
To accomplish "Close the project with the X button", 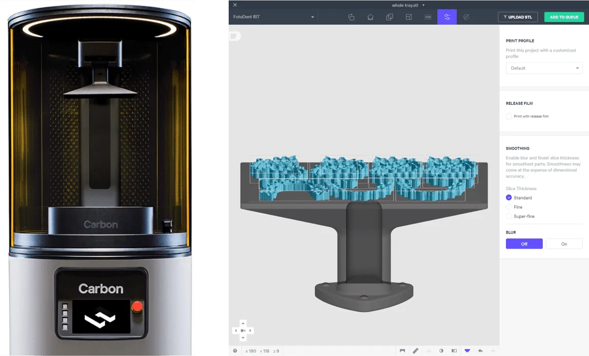I will 235,5.
